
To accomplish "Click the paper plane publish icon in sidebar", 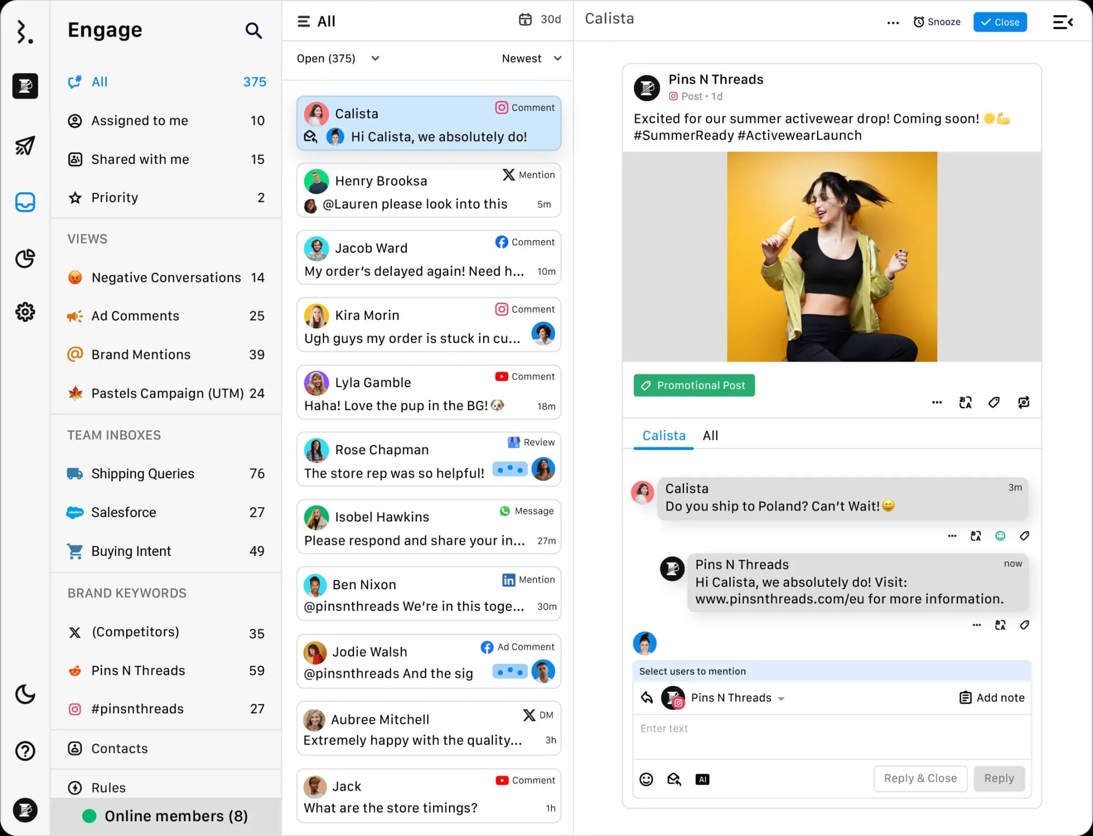I will pyautogui.click(x=25, y=145).
